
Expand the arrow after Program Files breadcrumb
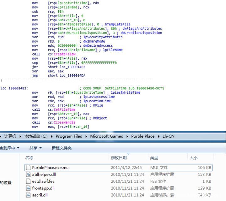[86, 136]
